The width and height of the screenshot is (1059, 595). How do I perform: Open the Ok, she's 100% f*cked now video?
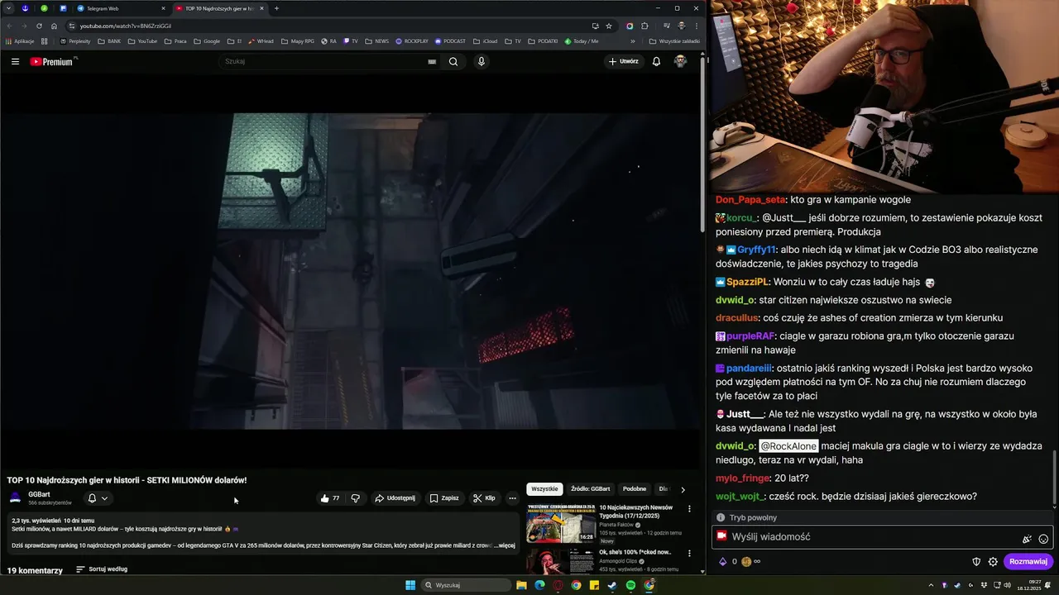(x=635, y=552)
